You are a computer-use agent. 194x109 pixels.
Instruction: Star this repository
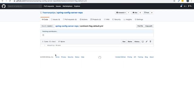[x=135, y=13]
